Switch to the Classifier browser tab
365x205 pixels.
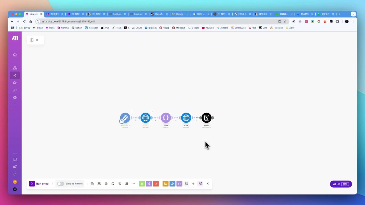(x=159, y=14)
